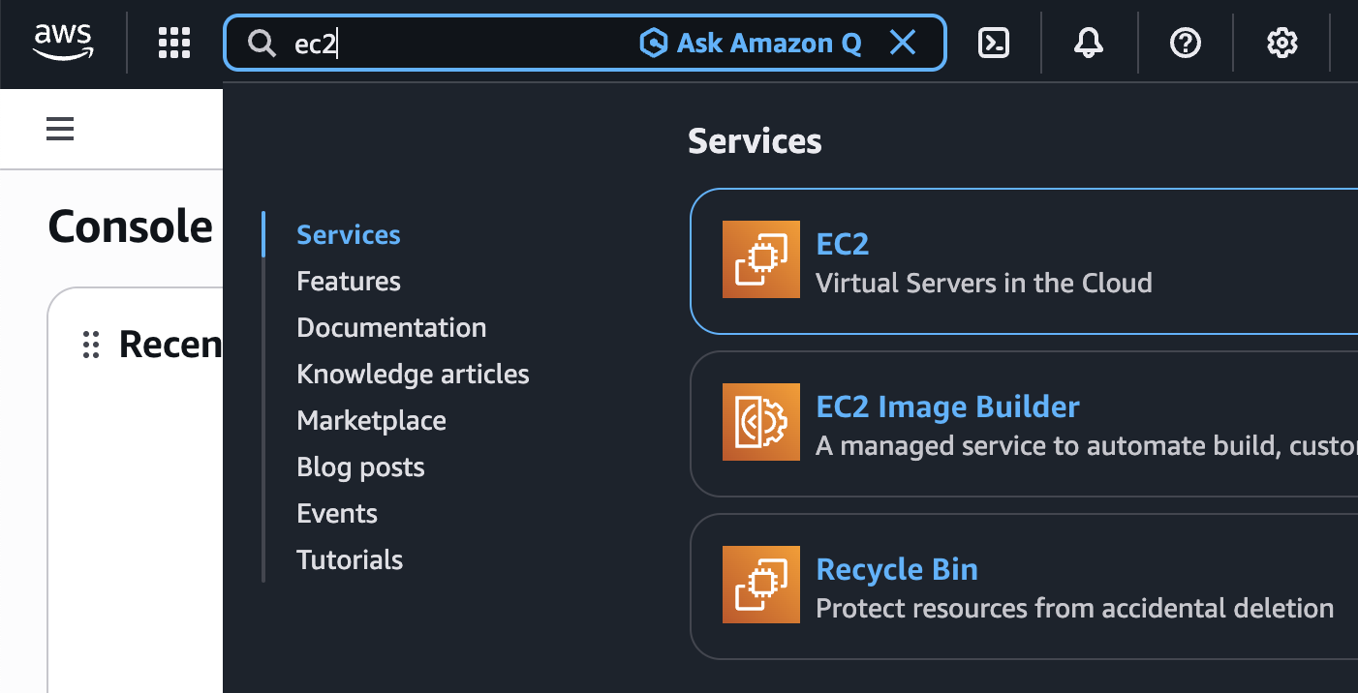Screen dimensions: 1358x693
Task: Click inside the ec2 search field
Action: [465, 44]
